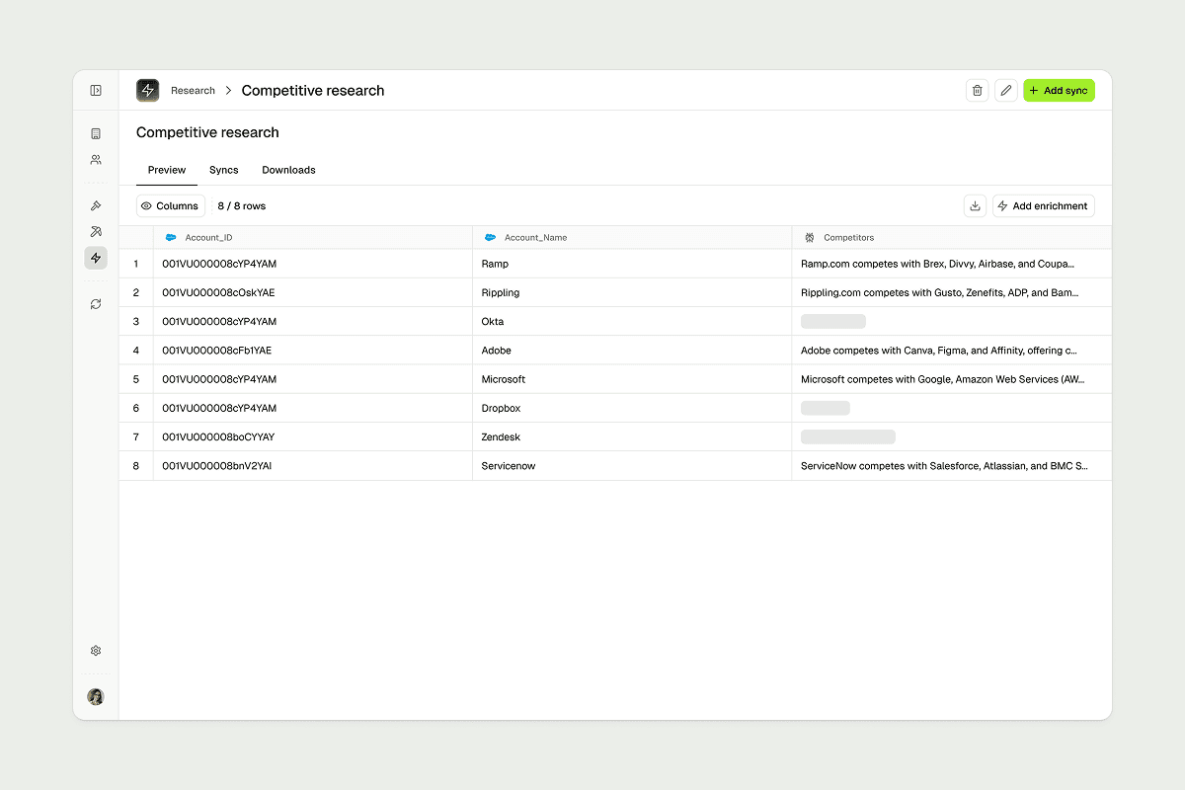Screen dimensions: 1185x790
Task: Click the bug icon beside Competitors header
Action: pos(809,238)
